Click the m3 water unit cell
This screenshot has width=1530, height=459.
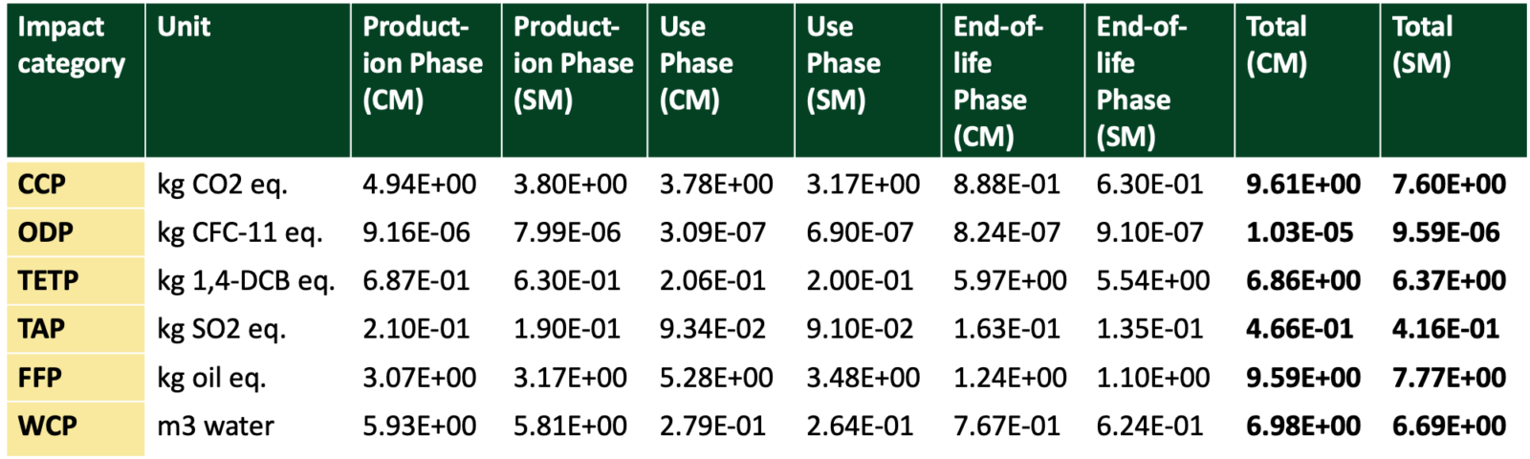point(215,426)
